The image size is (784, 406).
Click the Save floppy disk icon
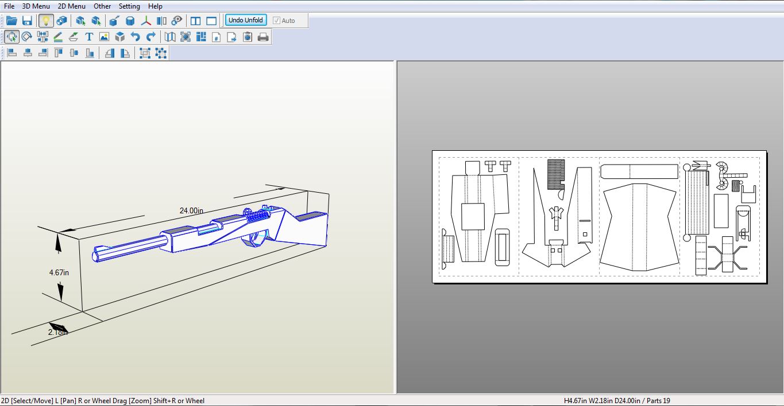(x=27, y=21)
